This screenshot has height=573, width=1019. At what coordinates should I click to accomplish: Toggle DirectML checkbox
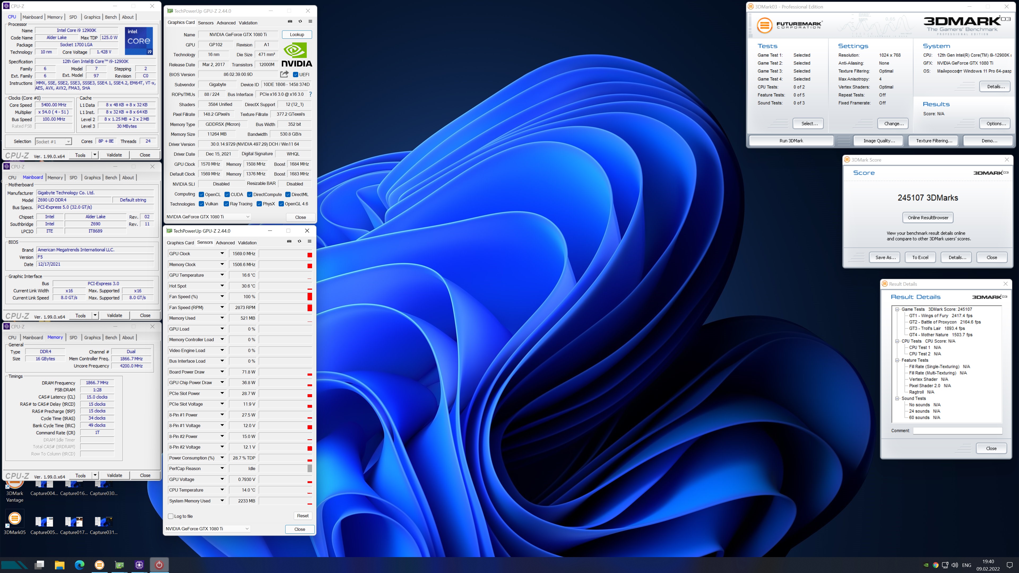tap(288, 194)
